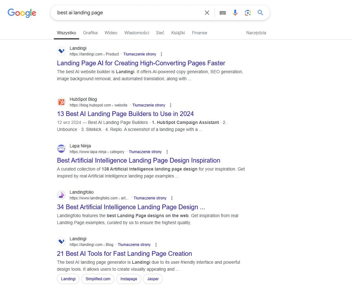Open more options for the Landingfolio result
Image resolution: width=352 pixels, height=291 pixels.
(172, 198)
